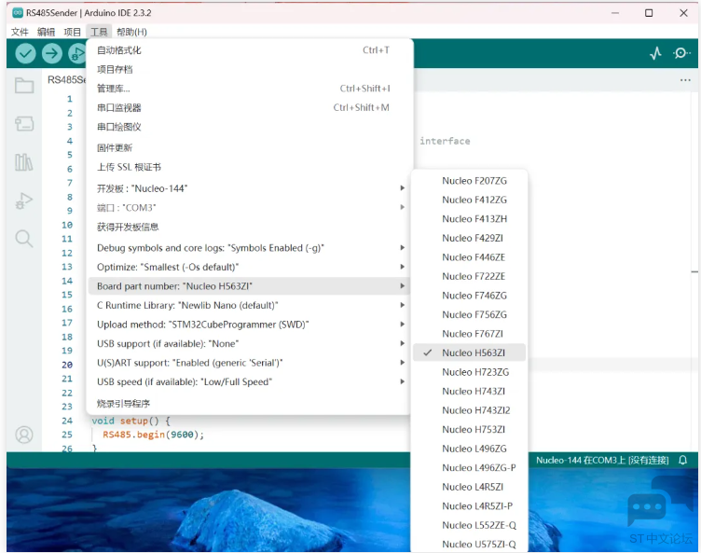Select Nucleo H723ZG board part
The height and width of the screenshot is (553, 701).
coord(469,372)
